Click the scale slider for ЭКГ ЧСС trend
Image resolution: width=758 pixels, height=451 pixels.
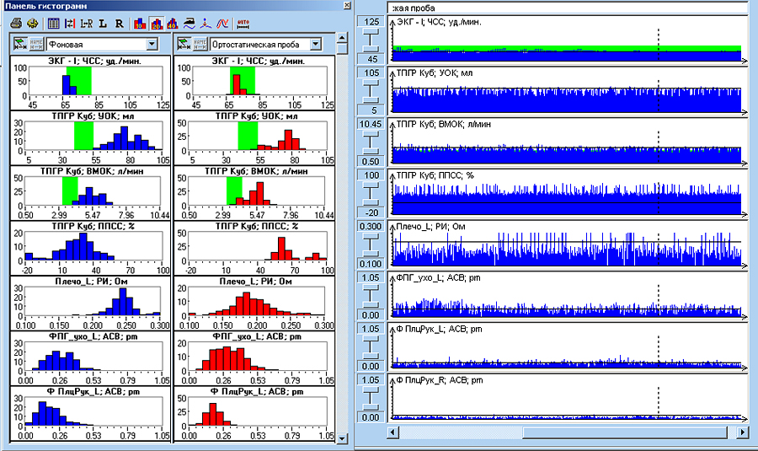point(370,39)
